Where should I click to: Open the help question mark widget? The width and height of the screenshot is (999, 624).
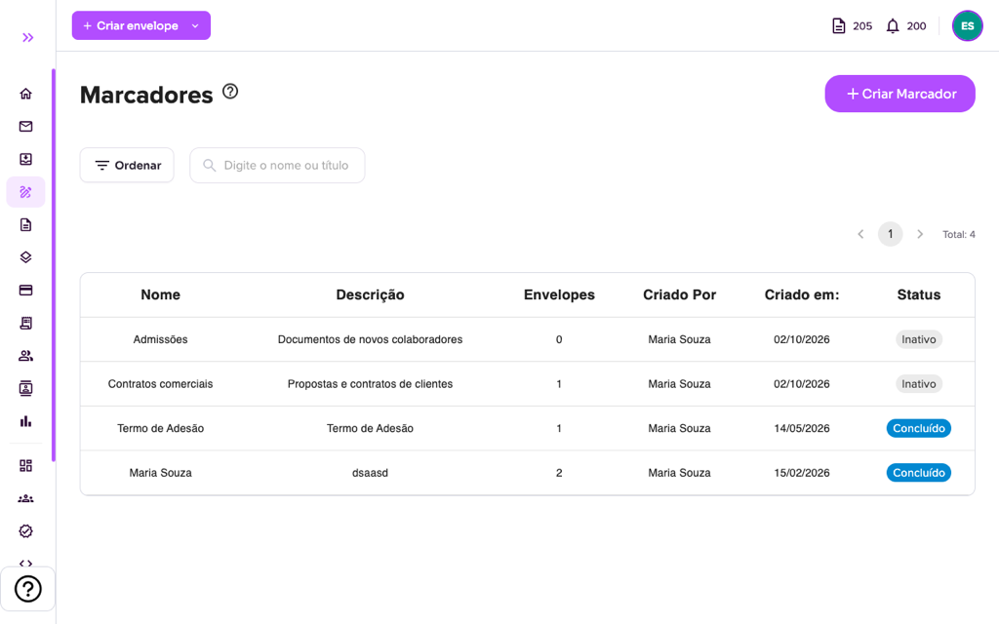point(28,589)
